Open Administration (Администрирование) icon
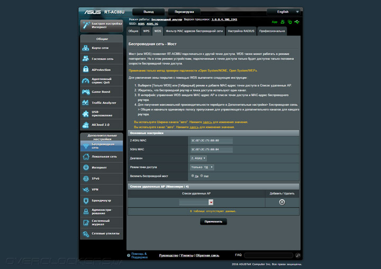This screenshot has height=269, width=381. [x=86, y=211]
